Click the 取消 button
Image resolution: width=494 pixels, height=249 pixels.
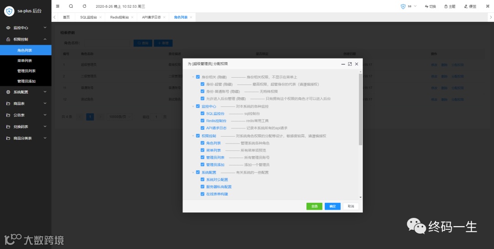pyautogui.click(x=351, y=207)
